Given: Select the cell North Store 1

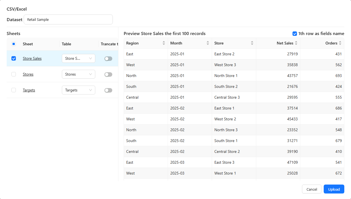Looking at the screenshot, I should point(234,76).
